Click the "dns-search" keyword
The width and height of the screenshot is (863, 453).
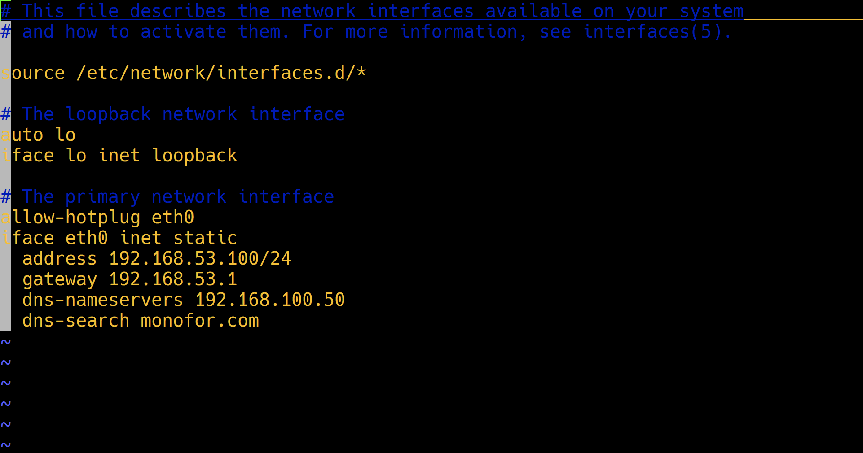pyautogui.click(x=76, y=320)
